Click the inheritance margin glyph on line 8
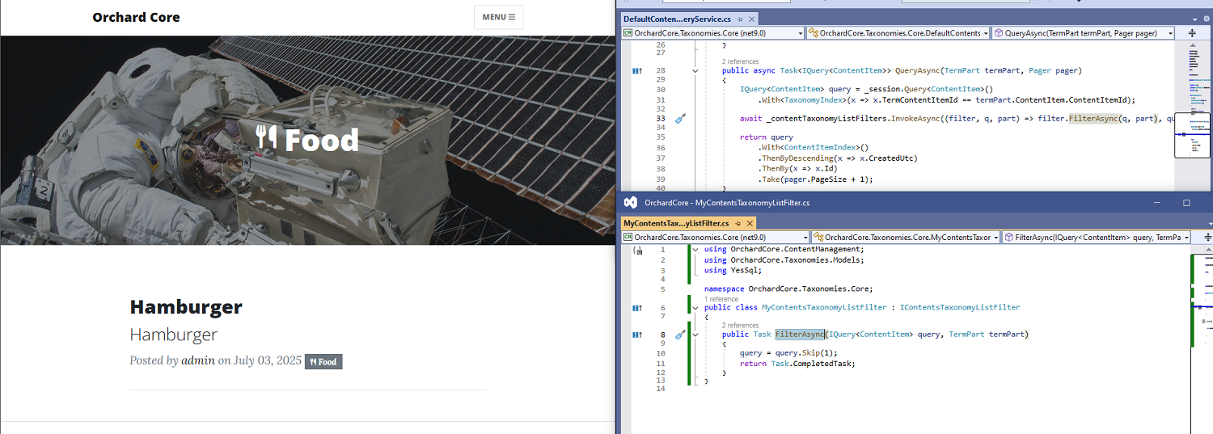This screenshot has width=1213, height=434. tap(637, 335)
